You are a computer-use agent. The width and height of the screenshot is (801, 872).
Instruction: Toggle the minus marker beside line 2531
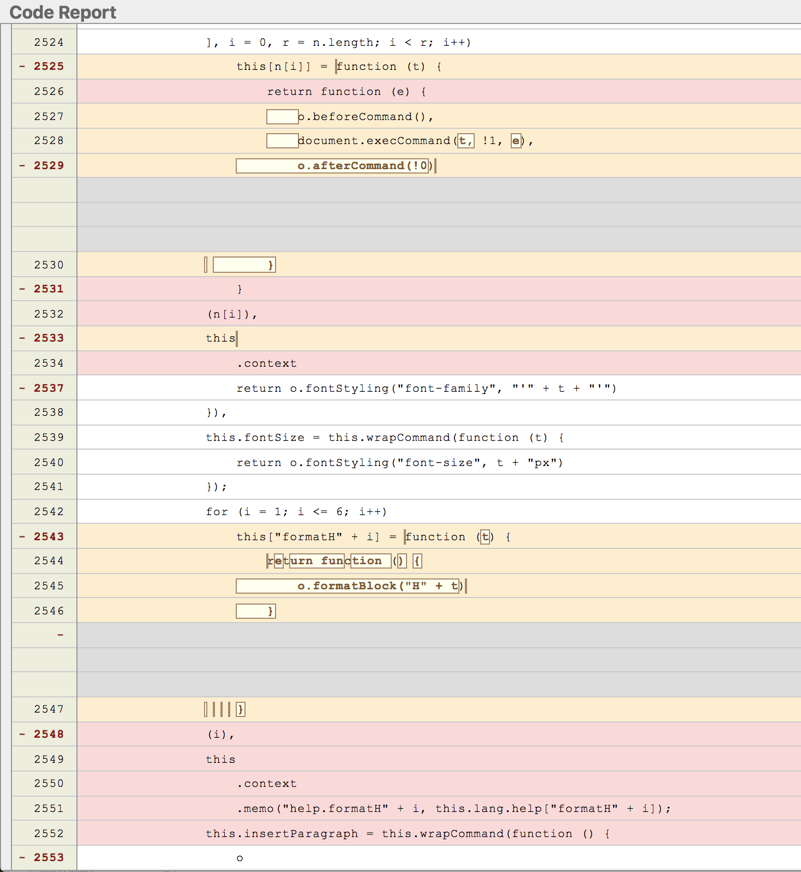tap(22, 289)
